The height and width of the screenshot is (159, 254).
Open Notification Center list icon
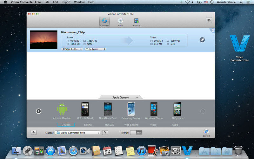[248, 2]
